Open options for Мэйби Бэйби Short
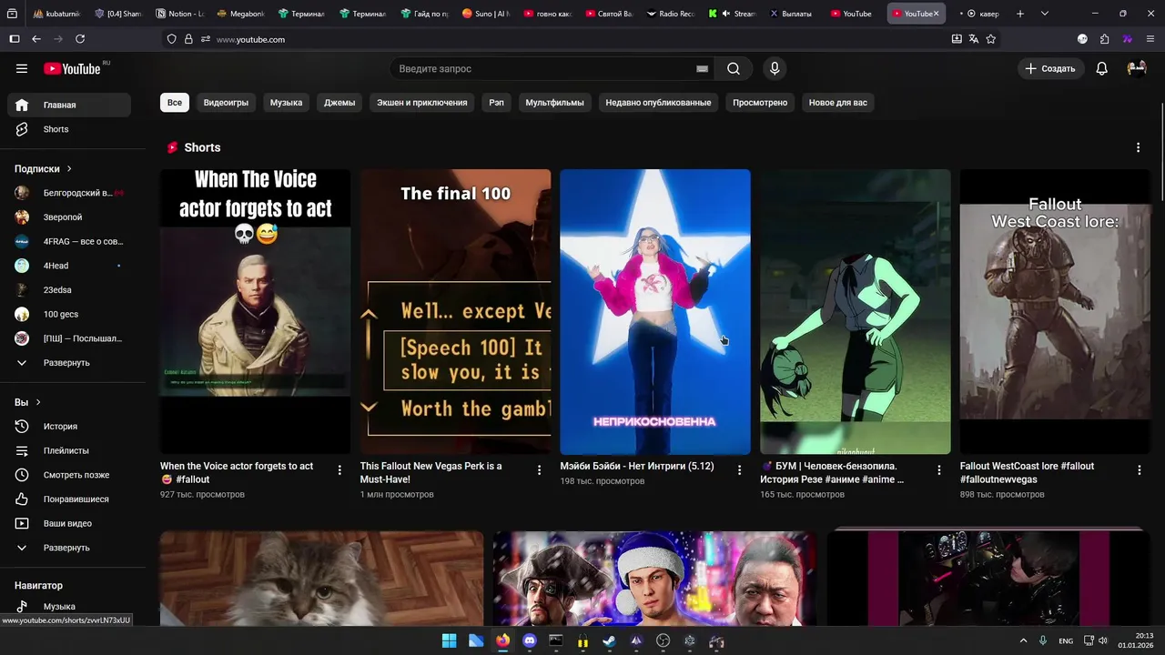1165x655 pixels. coord(739,470)
